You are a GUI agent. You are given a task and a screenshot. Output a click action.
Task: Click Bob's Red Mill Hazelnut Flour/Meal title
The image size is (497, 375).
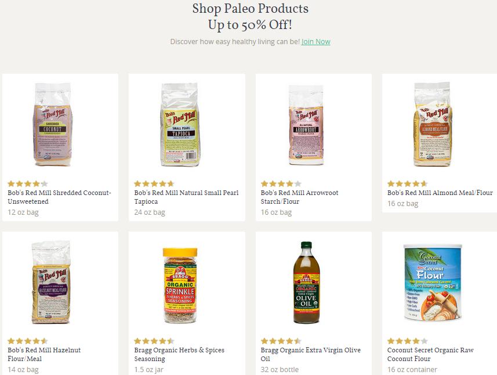tap(44, 354)
